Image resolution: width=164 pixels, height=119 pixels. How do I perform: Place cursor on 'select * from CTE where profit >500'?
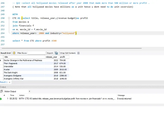pos(35,41)
